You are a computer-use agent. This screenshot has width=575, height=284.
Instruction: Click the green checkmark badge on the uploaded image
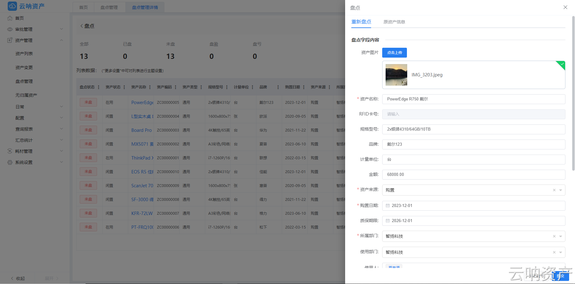pos(562,64)
